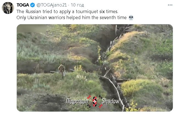
Task: Open the TOGA display name link
Action: pos(23,5)
